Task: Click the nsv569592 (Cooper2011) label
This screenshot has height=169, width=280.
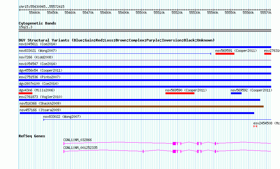Action: [x=251, y=90]
